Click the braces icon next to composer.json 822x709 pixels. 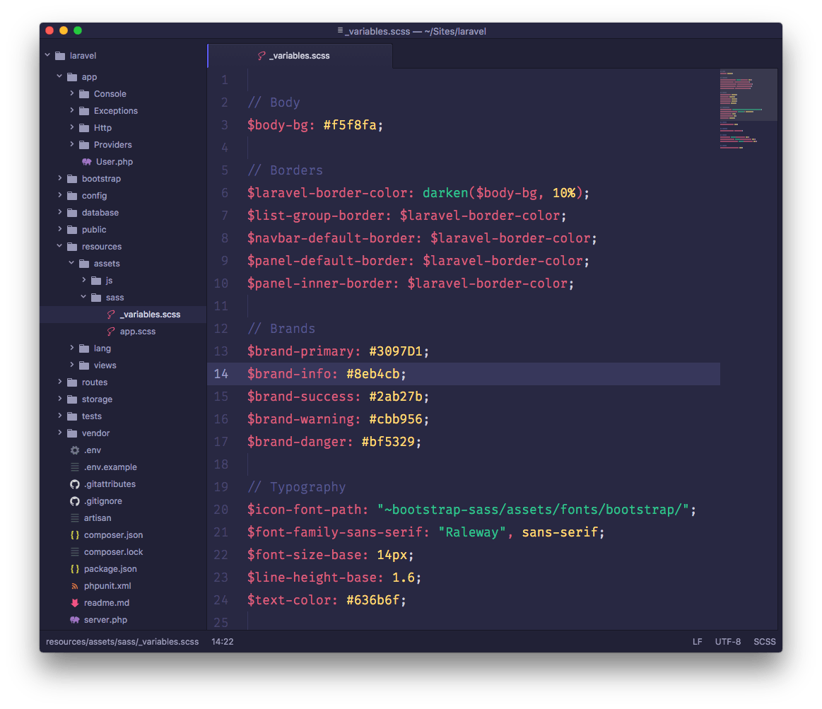[74, 534]
